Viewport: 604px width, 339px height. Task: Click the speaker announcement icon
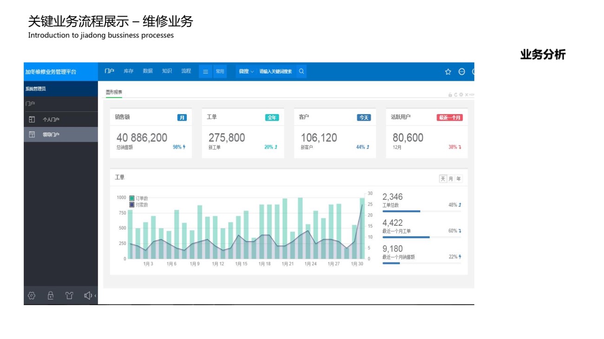pyautogui.click(x=87, y=295)
